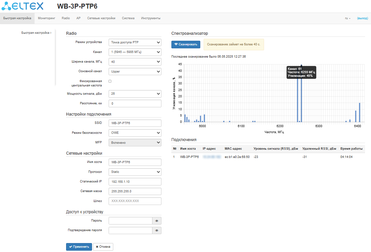Open channel width dropdown

(135, 62)
